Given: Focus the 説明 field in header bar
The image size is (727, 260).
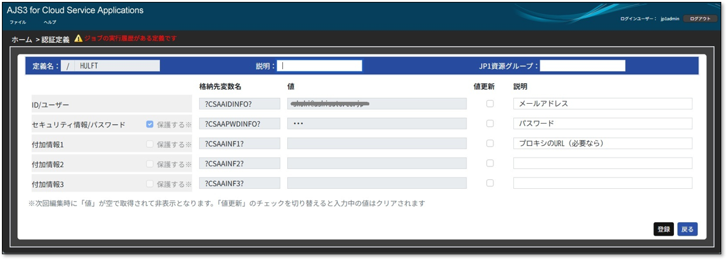Looking at the screenshot, I should (319, 65).
